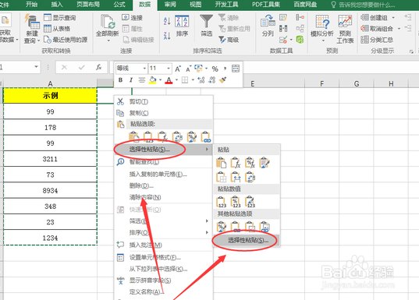Click the red font color A button
The image size is (419, 300).
(169, 79)
